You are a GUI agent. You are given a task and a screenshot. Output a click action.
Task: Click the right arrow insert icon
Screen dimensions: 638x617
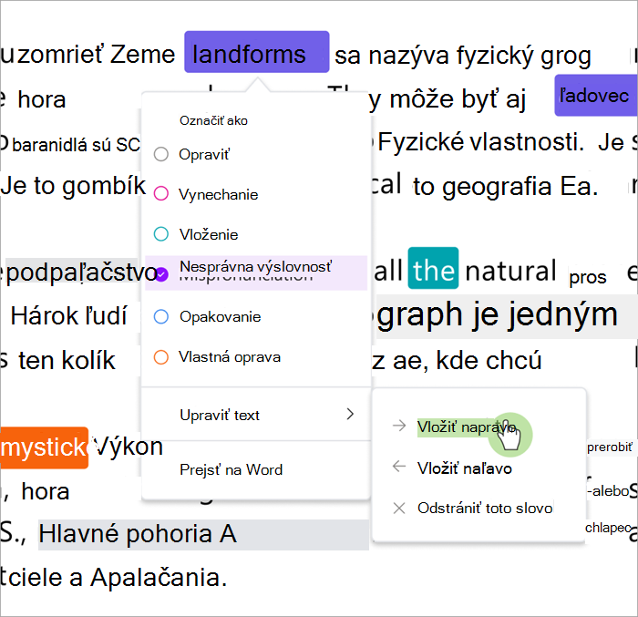pos(399,426)
